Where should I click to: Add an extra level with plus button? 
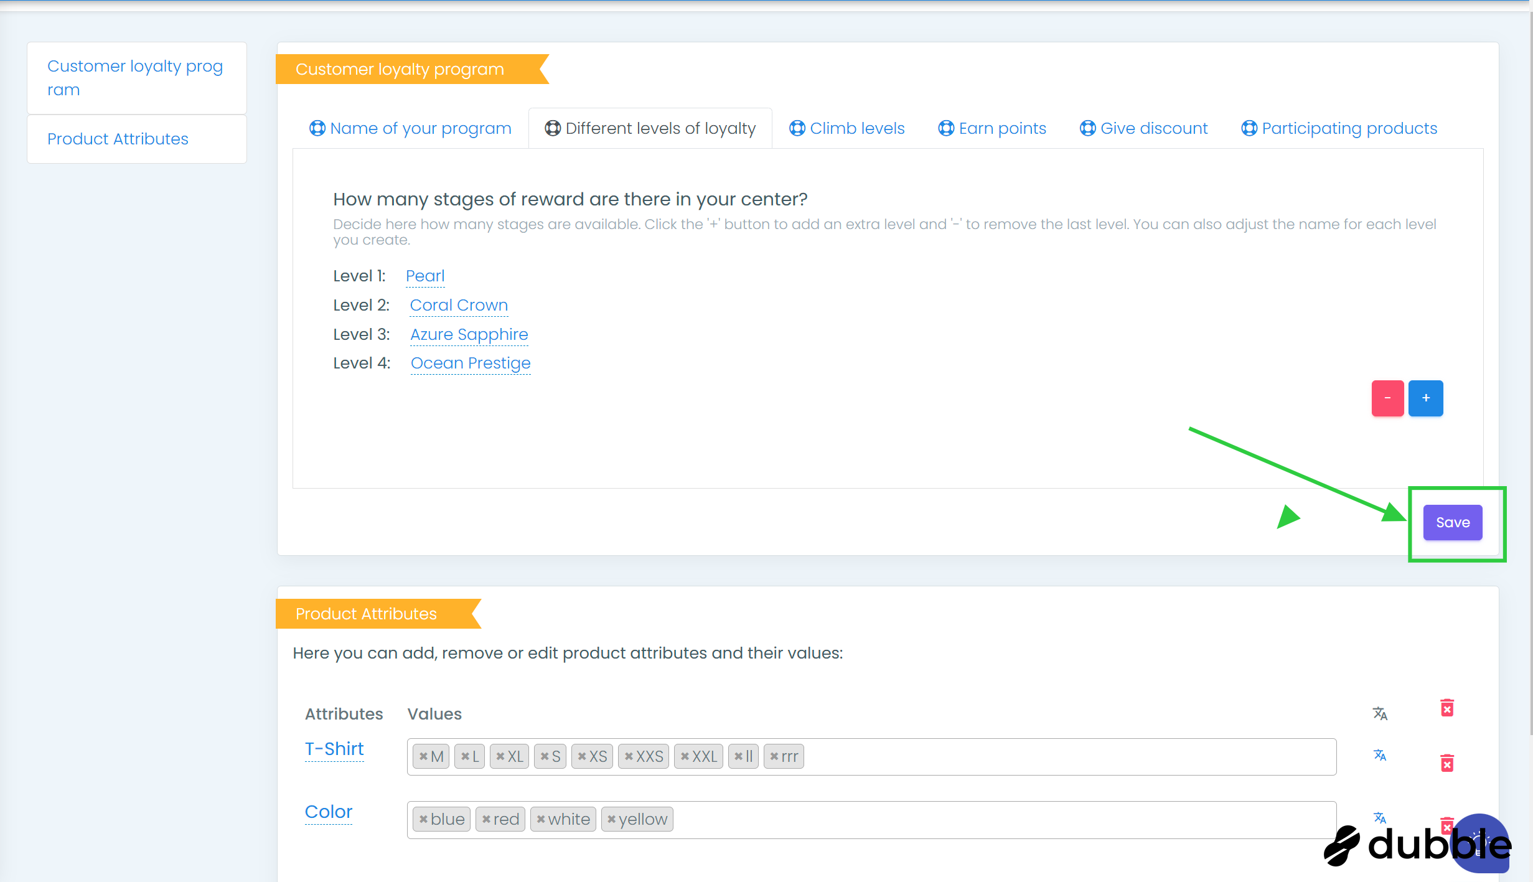(1425, 398)
